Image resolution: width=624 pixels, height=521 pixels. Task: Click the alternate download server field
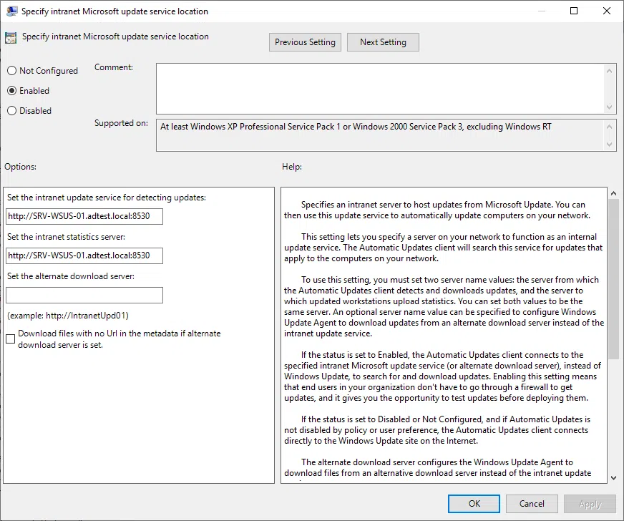tap(84, 295)
